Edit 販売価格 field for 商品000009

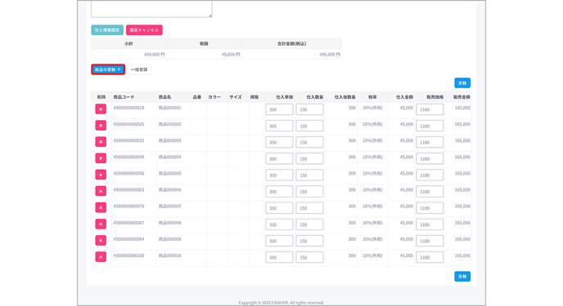coord(430,242)
